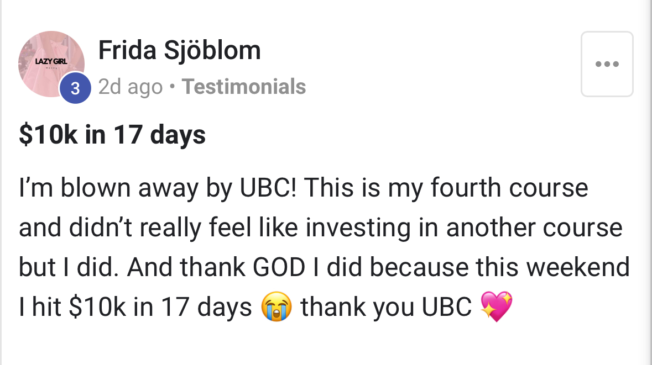This screenshot has width=652, height=365.
Task: Click the "2d ago" timestamp
Action: tap(131, 87)
